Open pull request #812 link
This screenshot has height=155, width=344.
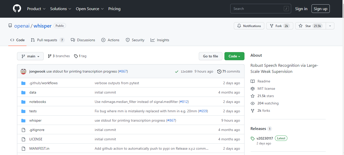(184, 102)
